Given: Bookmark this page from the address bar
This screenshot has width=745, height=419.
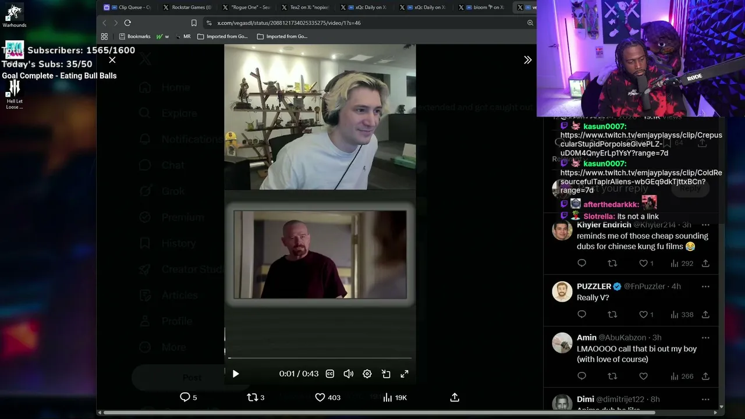Looking at the screenshot, I should [x=194, y=23].
